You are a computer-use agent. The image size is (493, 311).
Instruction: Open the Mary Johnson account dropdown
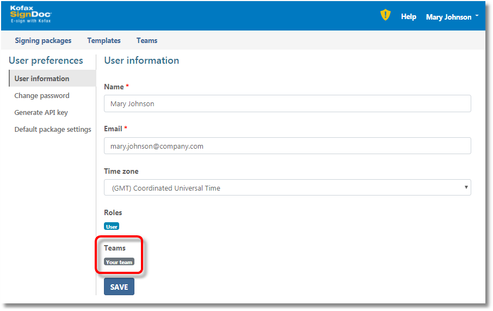click(x=449, y=17)
